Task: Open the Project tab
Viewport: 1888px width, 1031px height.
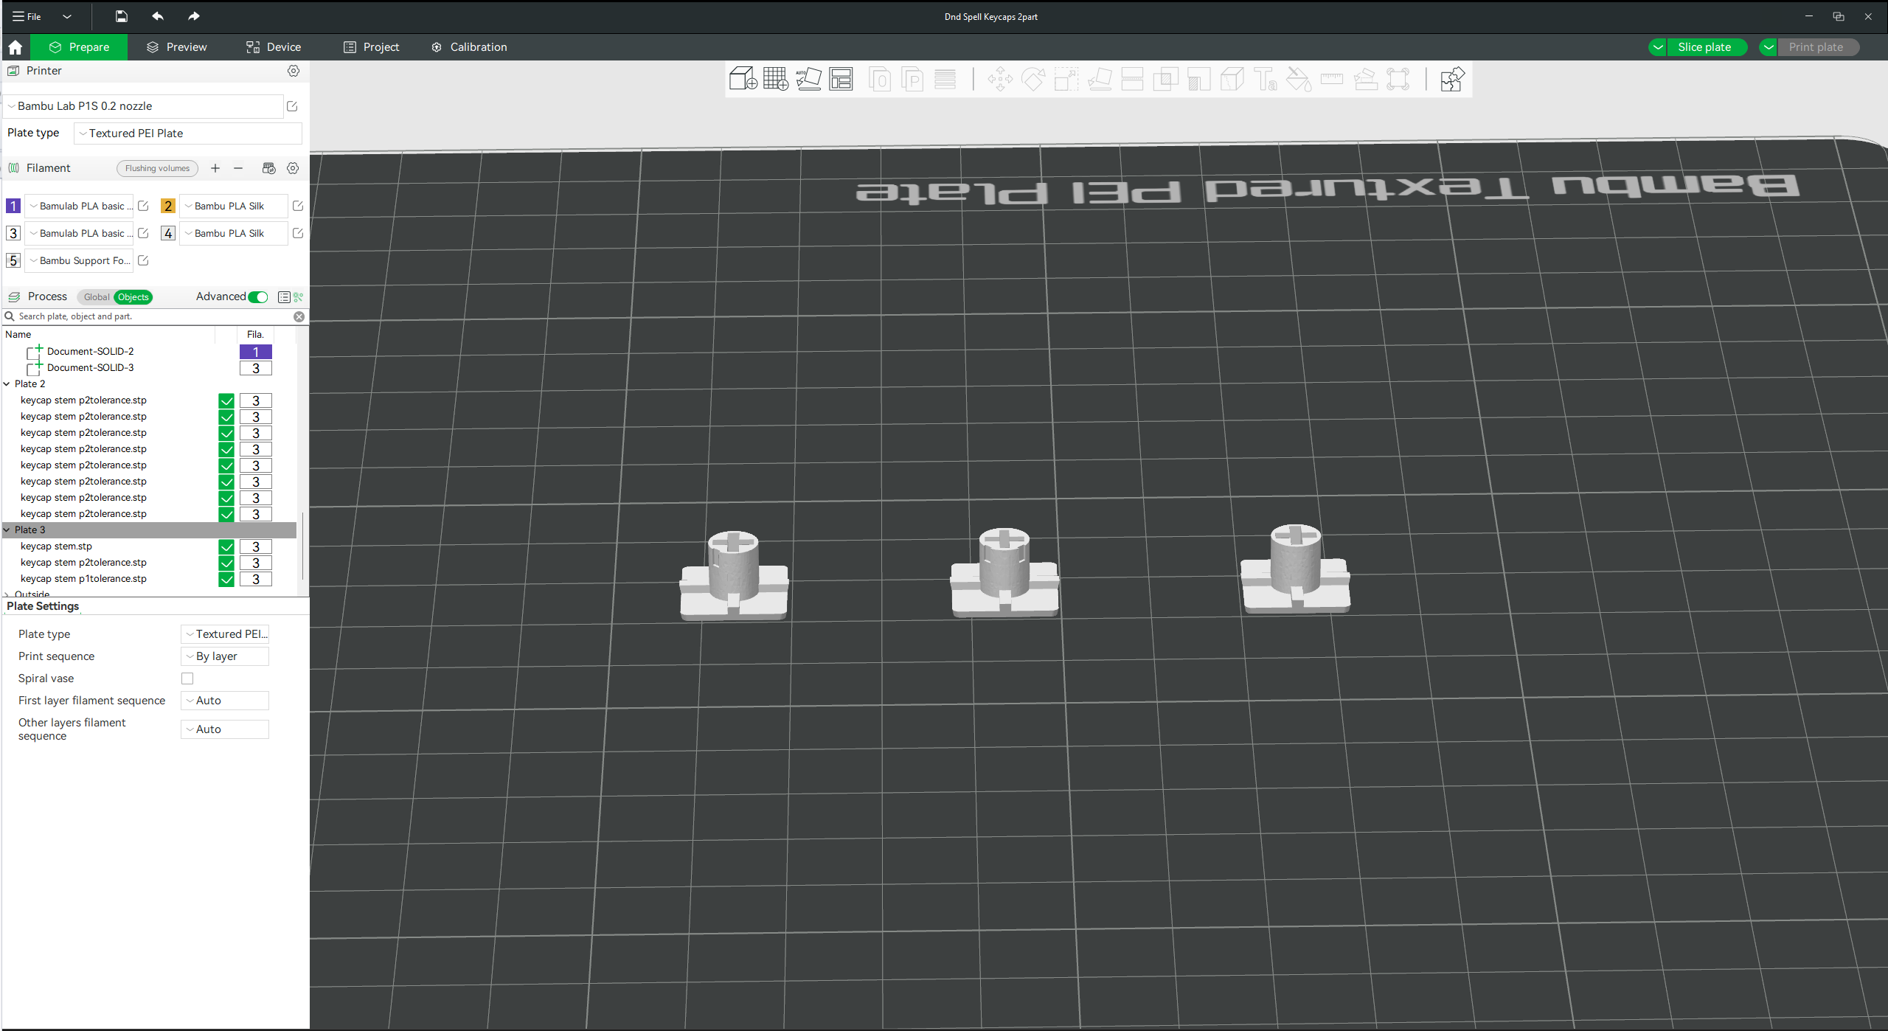Action: [x=372, y=47]
